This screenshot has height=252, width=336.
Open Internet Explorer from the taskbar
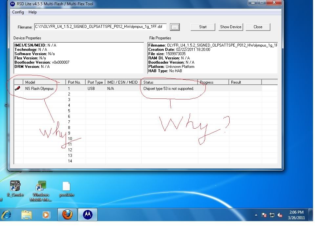tap(7, 215)
